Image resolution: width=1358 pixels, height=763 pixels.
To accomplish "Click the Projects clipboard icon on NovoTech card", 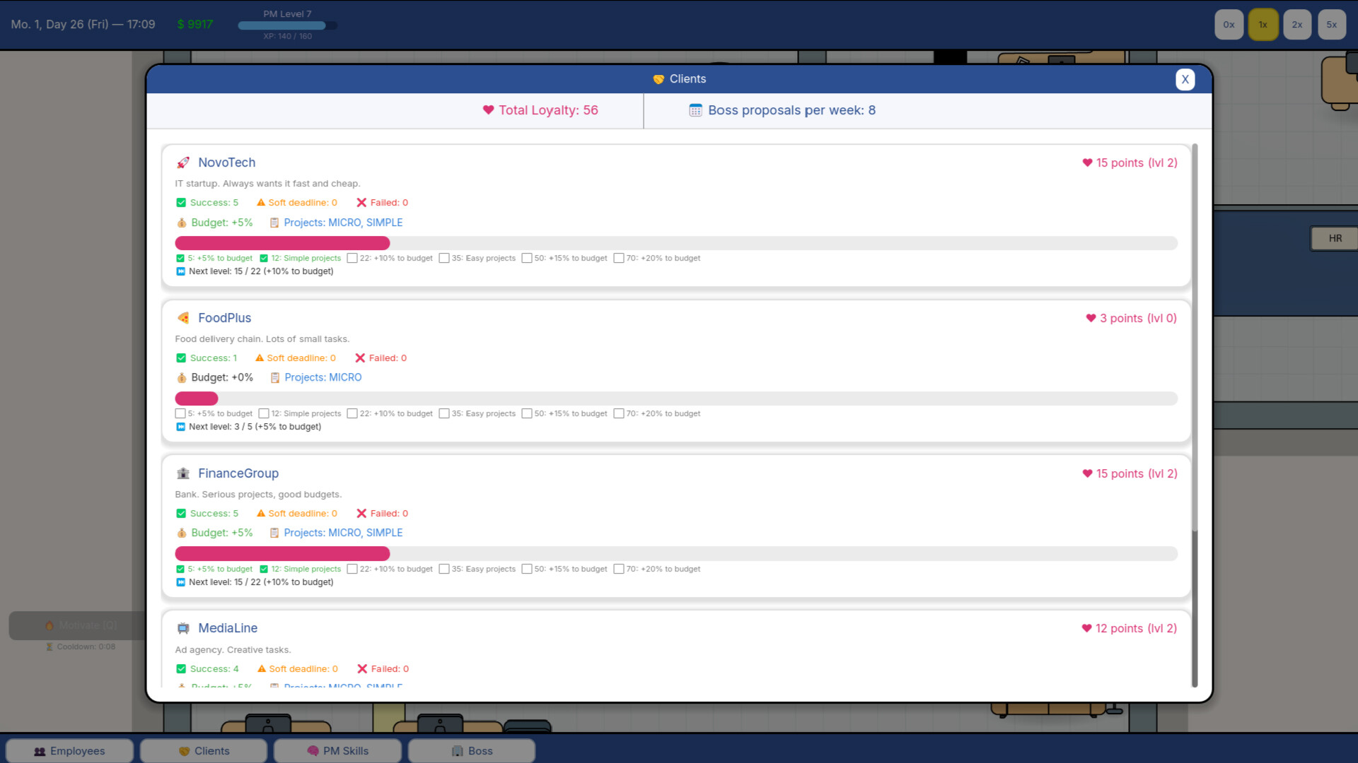I will 274,223.
